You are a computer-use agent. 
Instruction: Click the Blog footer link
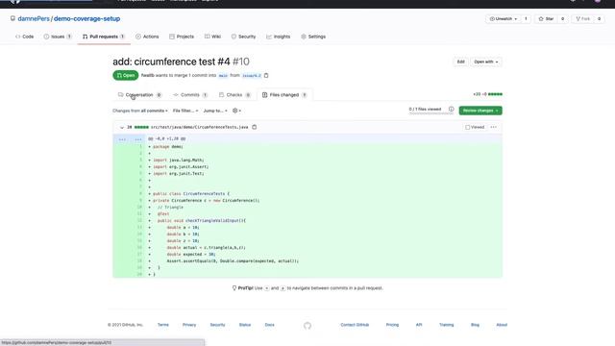pos(475,325)
